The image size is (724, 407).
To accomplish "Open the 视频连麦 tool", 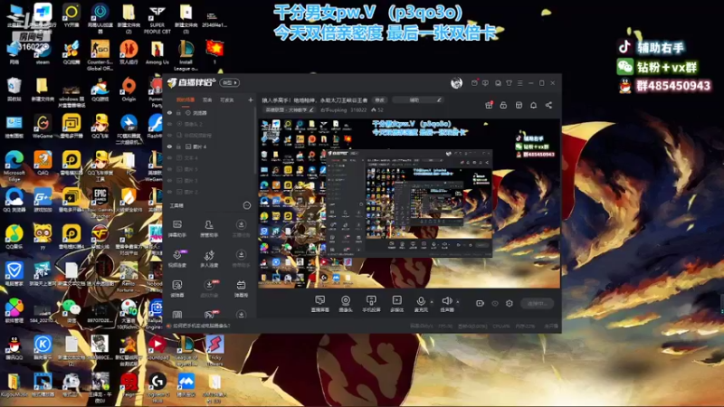I will tap(177, 259).
